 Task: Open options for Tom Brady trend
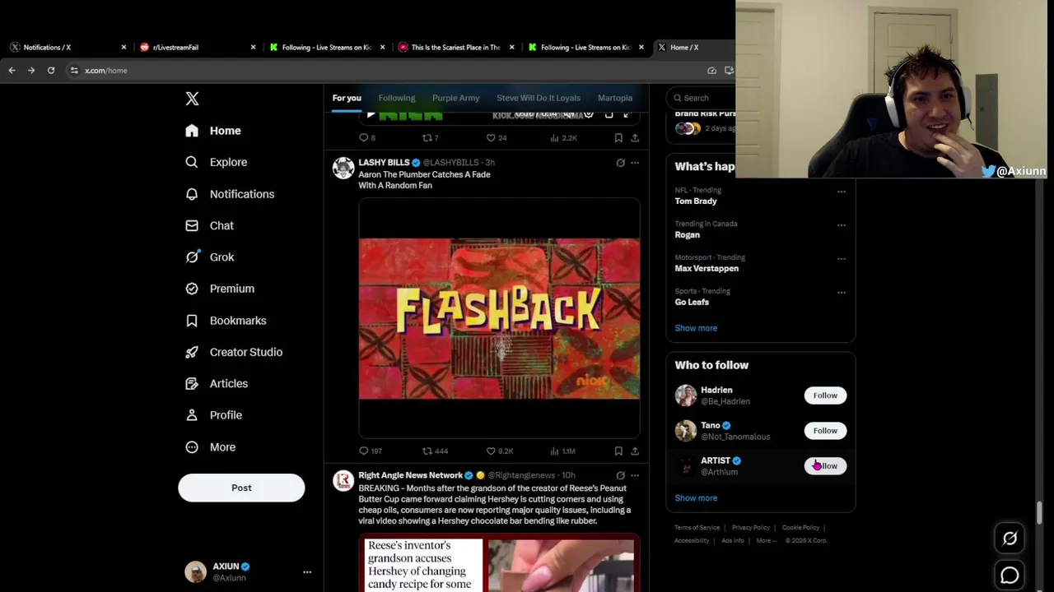pos(842,192)
